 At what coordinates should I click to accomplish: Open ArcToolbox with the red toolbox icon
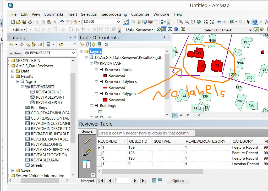(150, 22)
